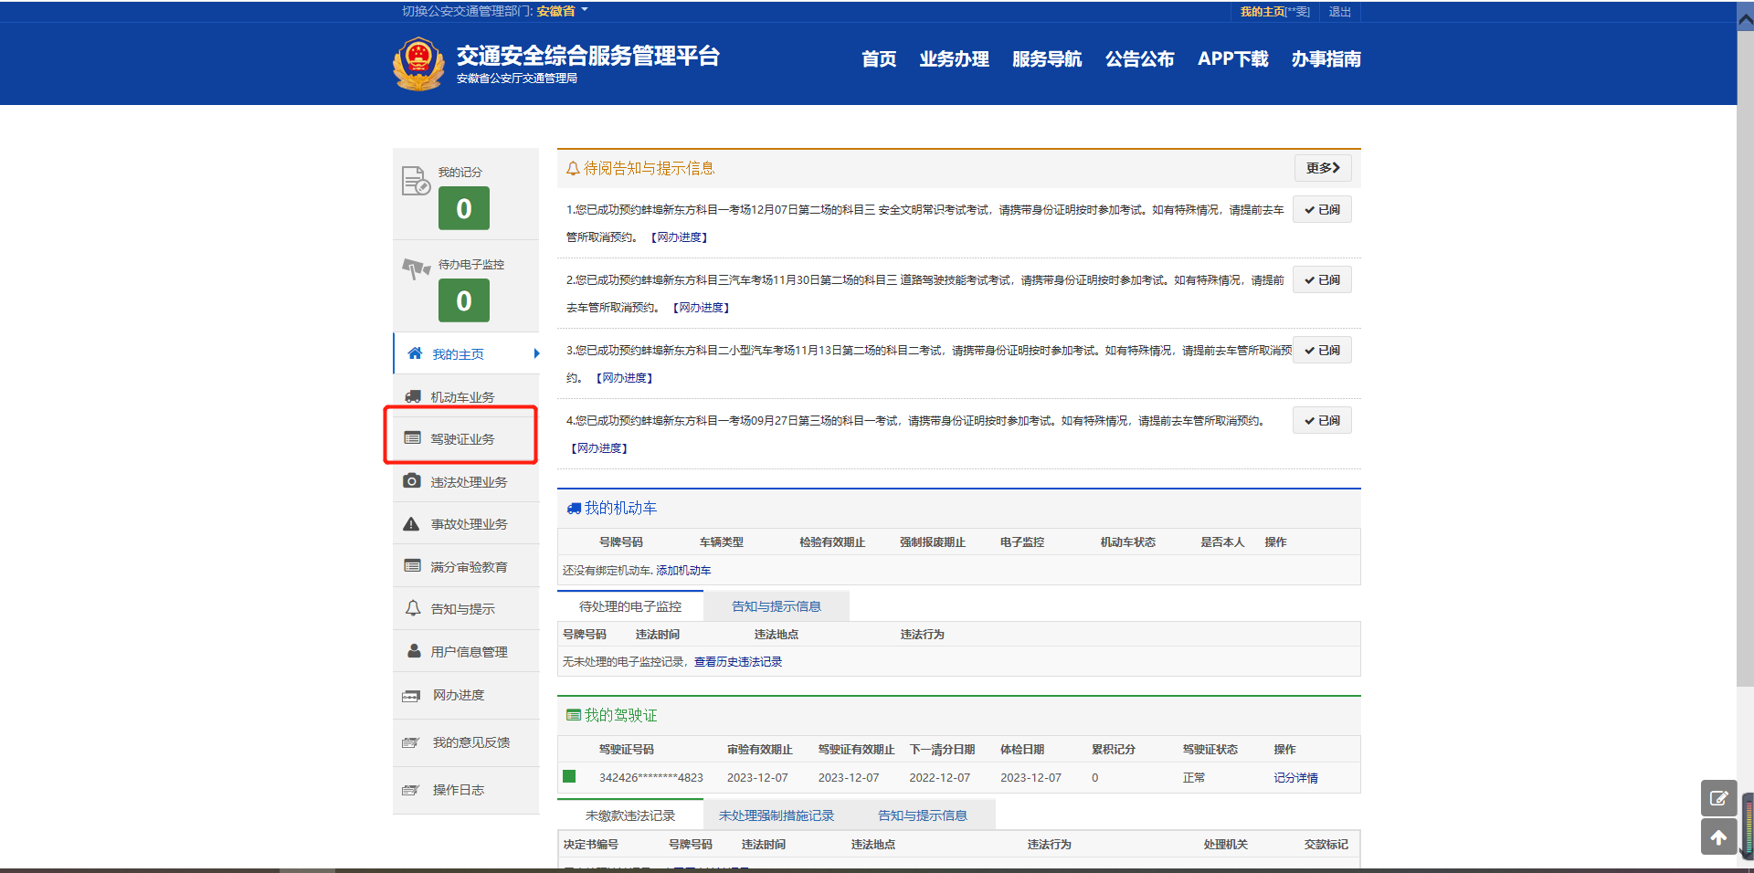
Task: Expand the 我的主页 sidebar arrow
Action: click(536, 354)
